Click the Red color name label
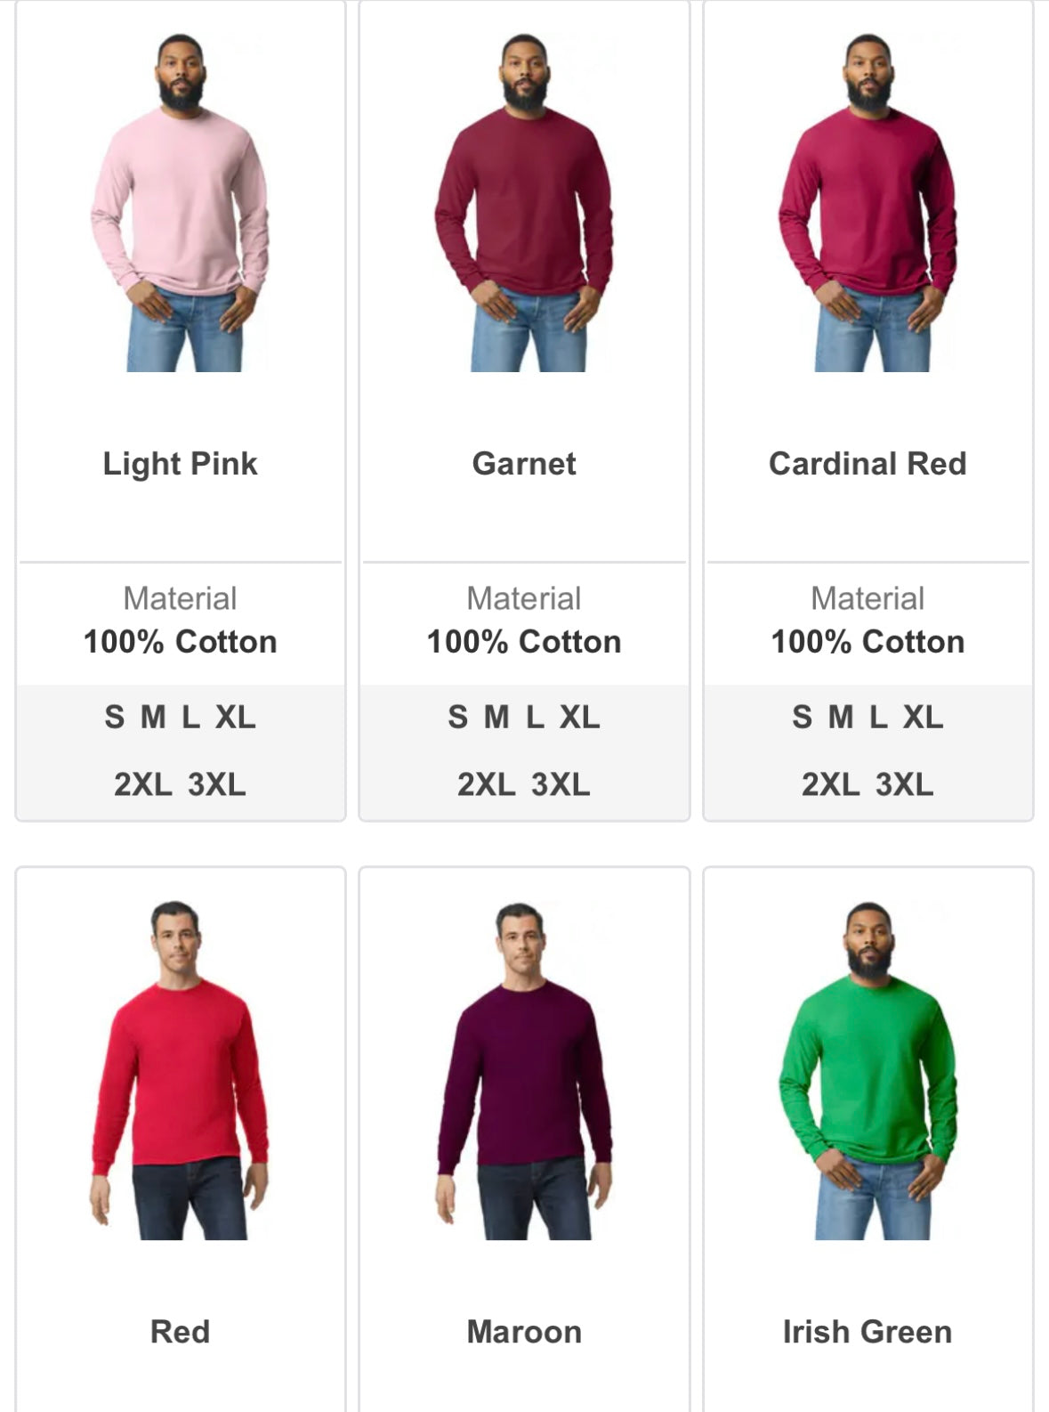 tap(180, 1332)
